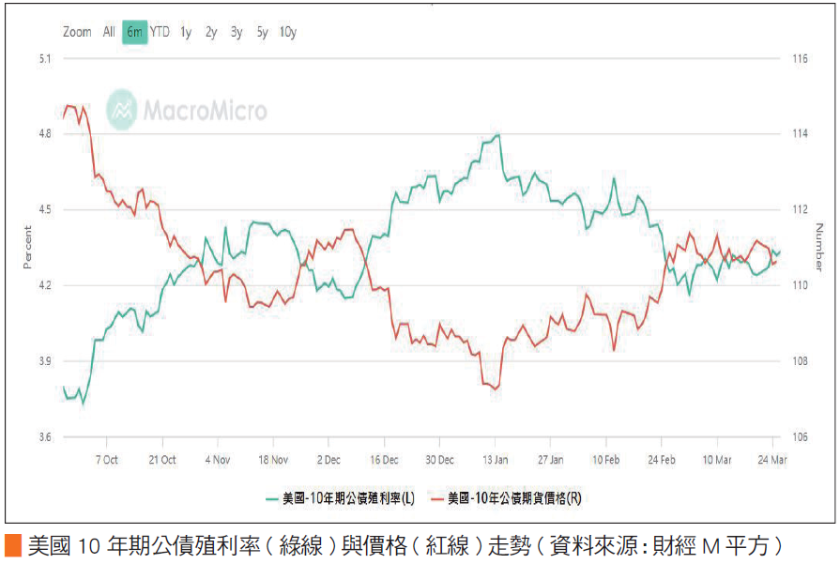
Task: Pick the 5y zoom range
Action: pos(262,32)
